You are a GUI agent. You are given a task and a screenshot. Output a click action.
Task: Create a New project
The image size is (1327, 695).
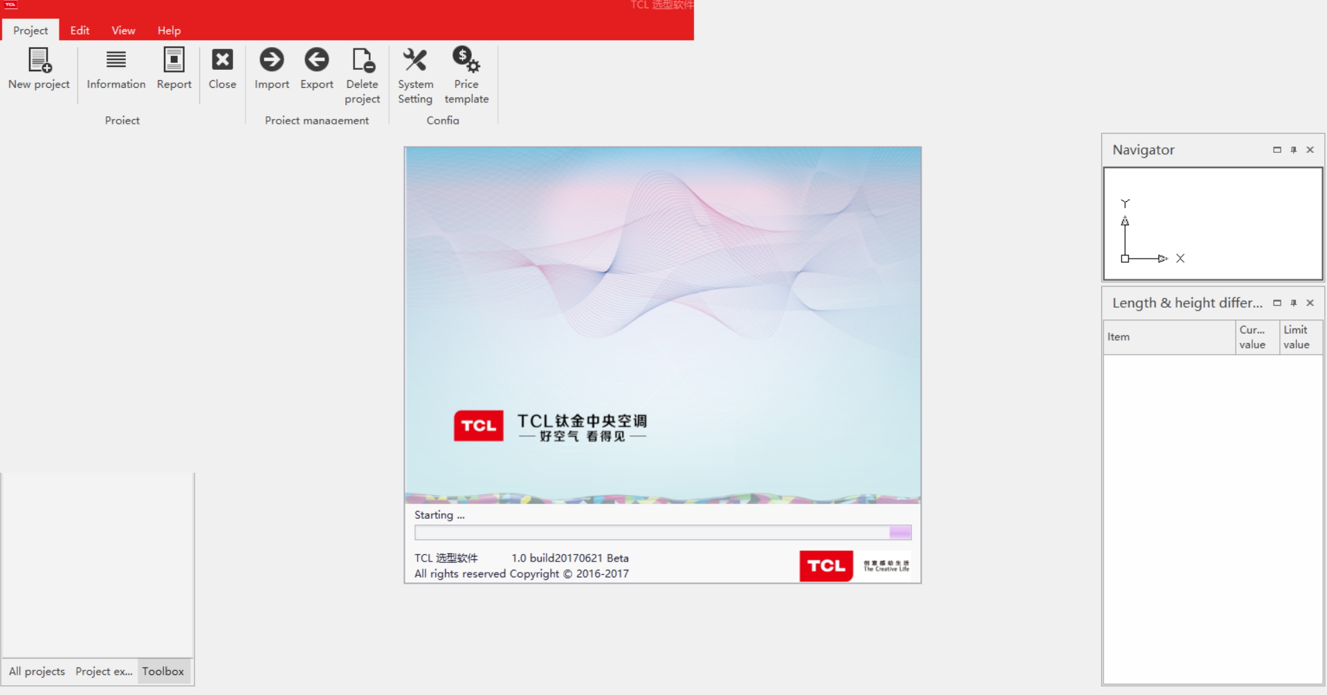(39, 68)
